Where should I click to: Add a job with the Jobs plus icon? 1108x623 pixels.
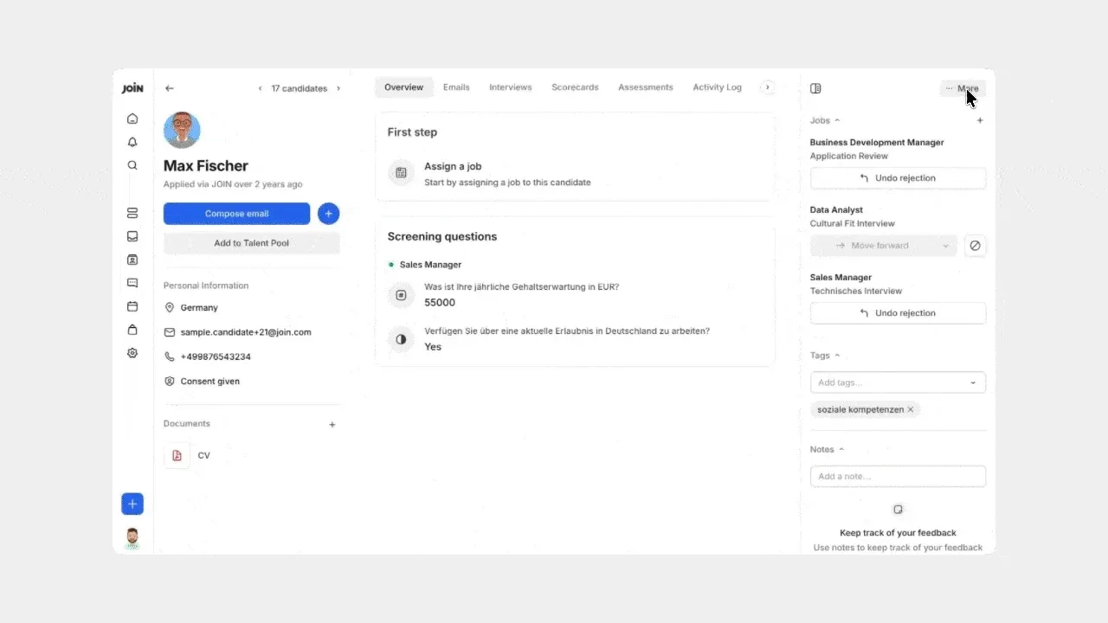[980, 121]
